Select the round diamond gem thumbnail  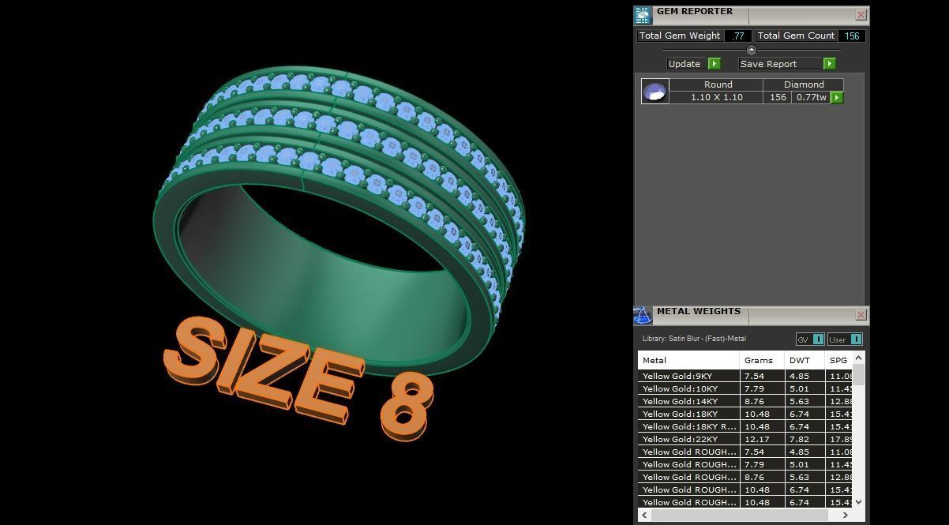click(655, 92)
